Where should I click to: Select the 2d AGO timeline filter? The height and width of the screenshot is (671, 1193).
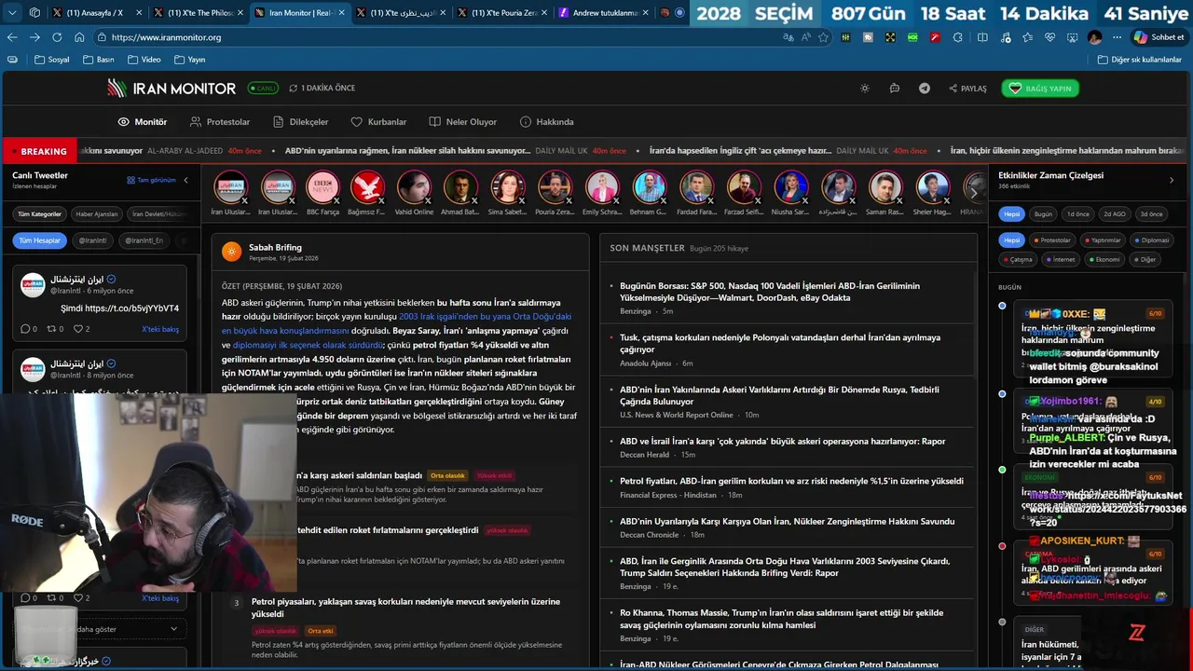click(x=1115, y=214)
